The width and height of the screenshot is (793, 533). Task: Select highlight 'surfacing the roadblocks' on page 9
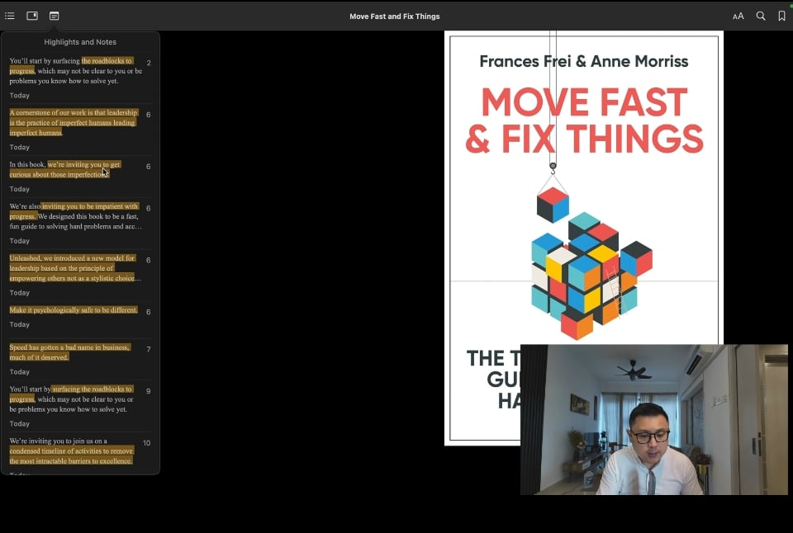[x=80, y=406]
